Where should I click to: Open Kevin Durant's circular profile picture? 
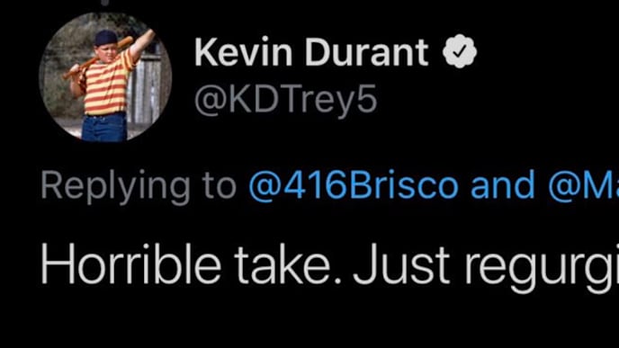coord(105,77)
